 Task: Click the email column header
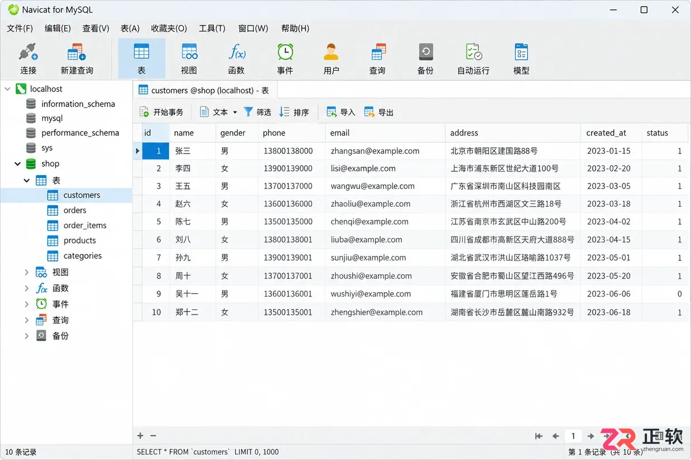tap(385, 133)
